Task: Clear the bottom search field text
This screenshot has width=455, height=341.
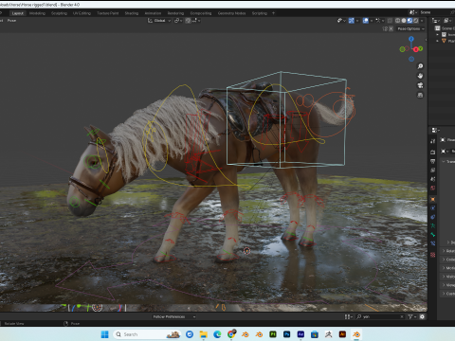Action: click(402, 316)
